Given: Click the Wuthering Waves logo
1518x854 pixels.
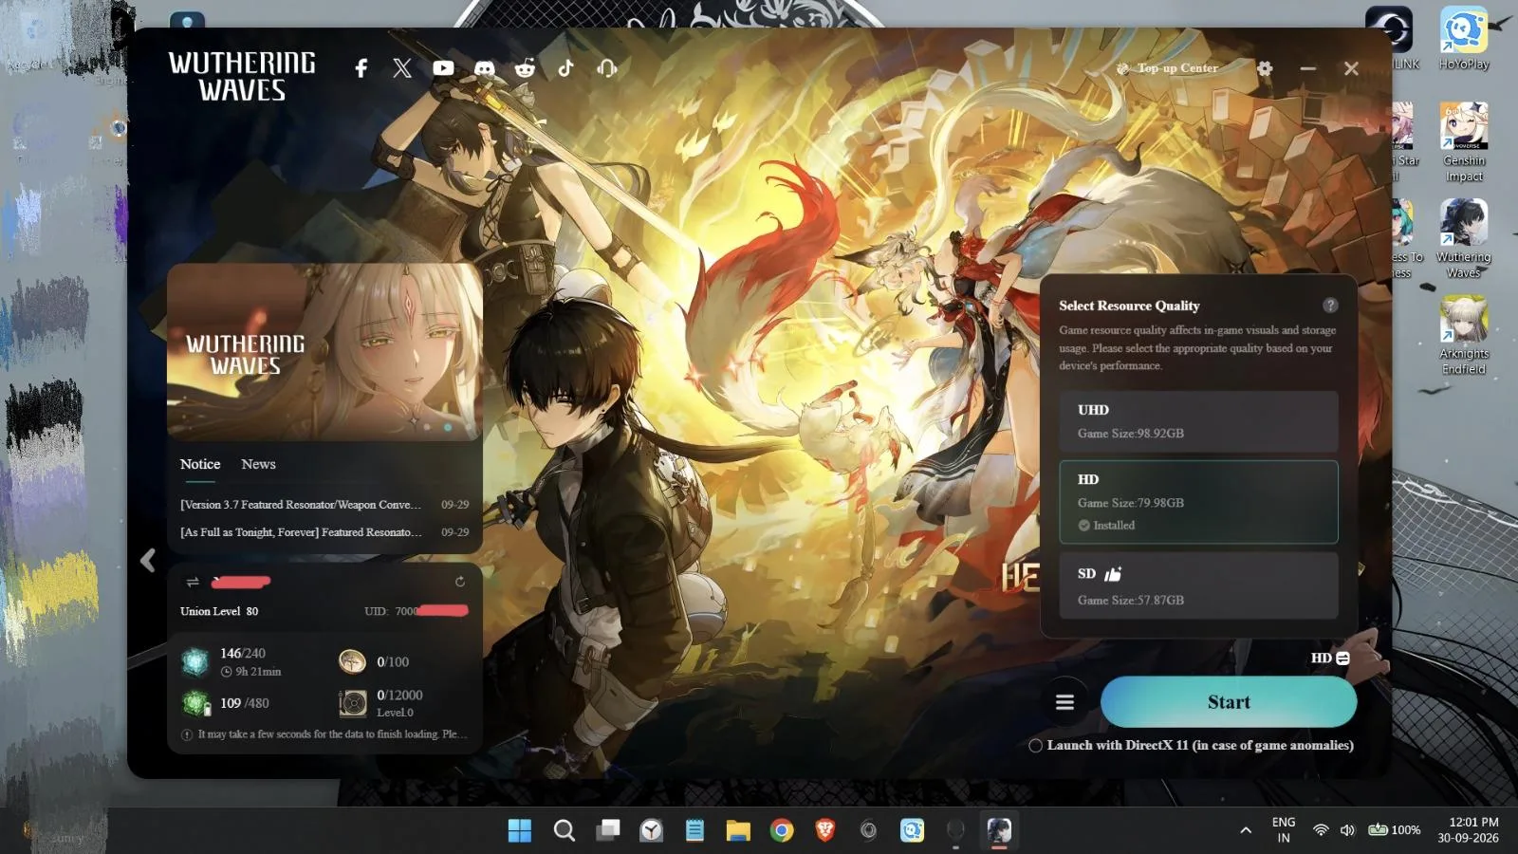Looking at the screenshot, I should [x=242, y=76].
